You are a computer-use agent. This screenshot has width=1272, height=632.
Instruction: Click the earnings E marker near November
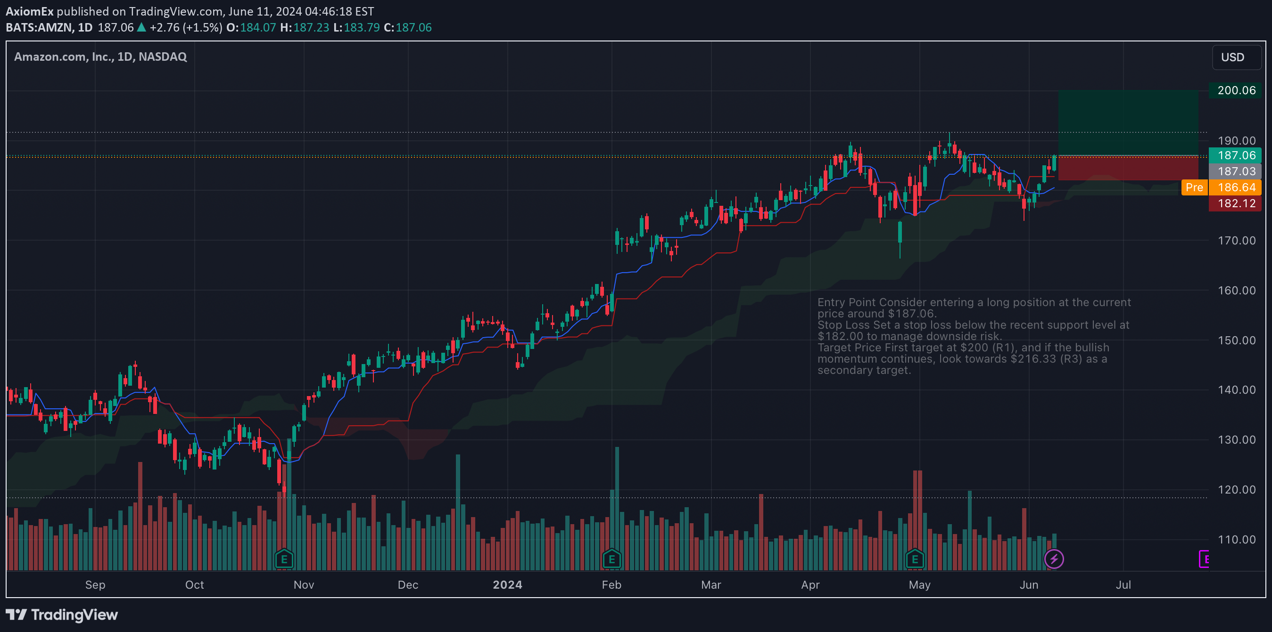(x=284, y=559)
